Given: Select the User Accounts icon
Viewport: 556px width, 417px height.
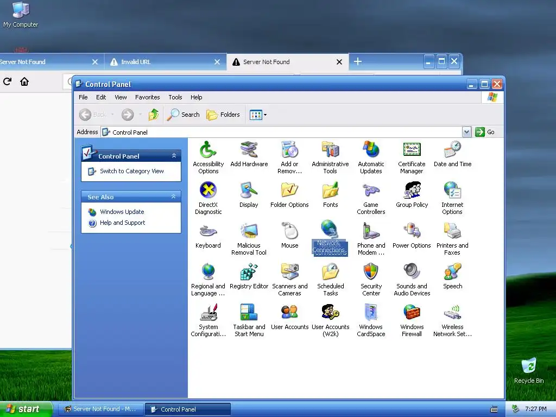Looking at the screenshot, I should tap(290, 317).
